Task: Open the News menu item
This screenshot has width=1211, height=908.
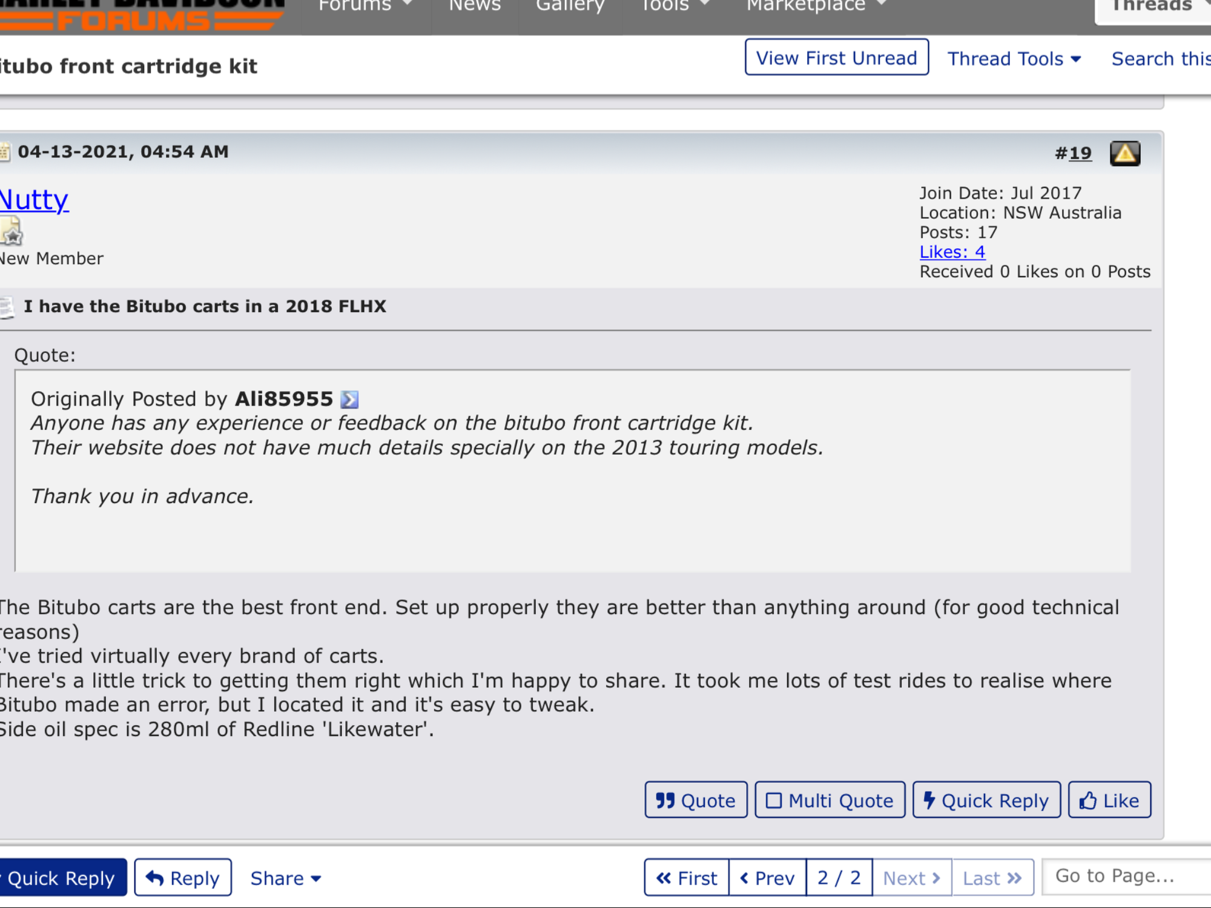Action: point(475,6)
